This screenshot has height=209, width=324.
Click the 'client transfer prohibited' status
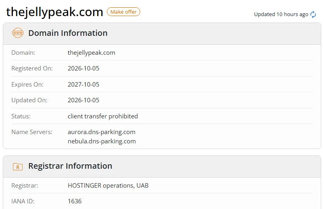pos(103,116)
